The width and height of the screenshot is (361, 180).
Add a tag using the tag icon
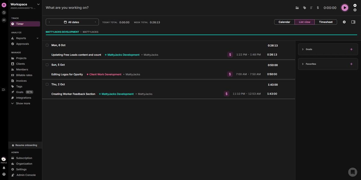coord(304,8)
